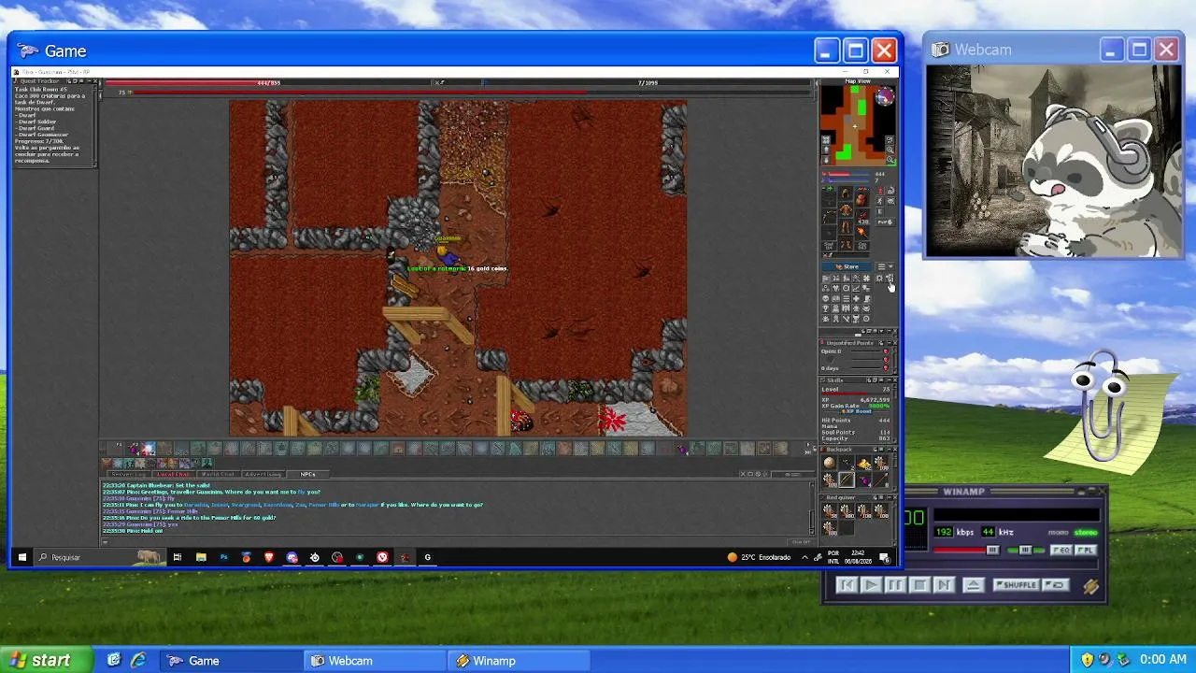Click the PvP mode button
Viewport: 1196px width, 673px height.
pos(885,222)
